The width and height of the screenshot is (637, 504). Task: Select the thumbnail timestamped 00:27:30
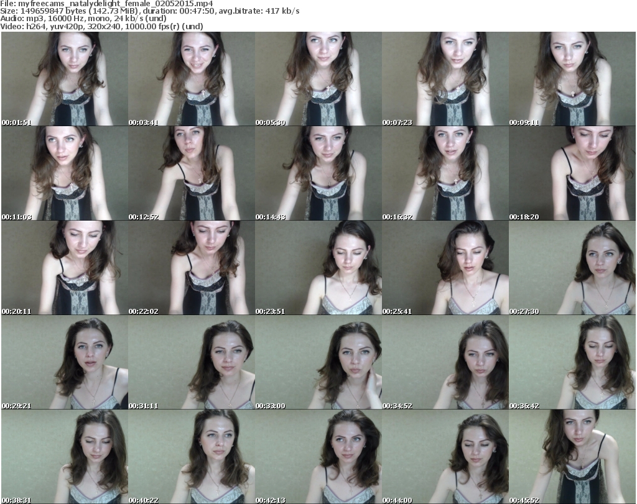572,268
